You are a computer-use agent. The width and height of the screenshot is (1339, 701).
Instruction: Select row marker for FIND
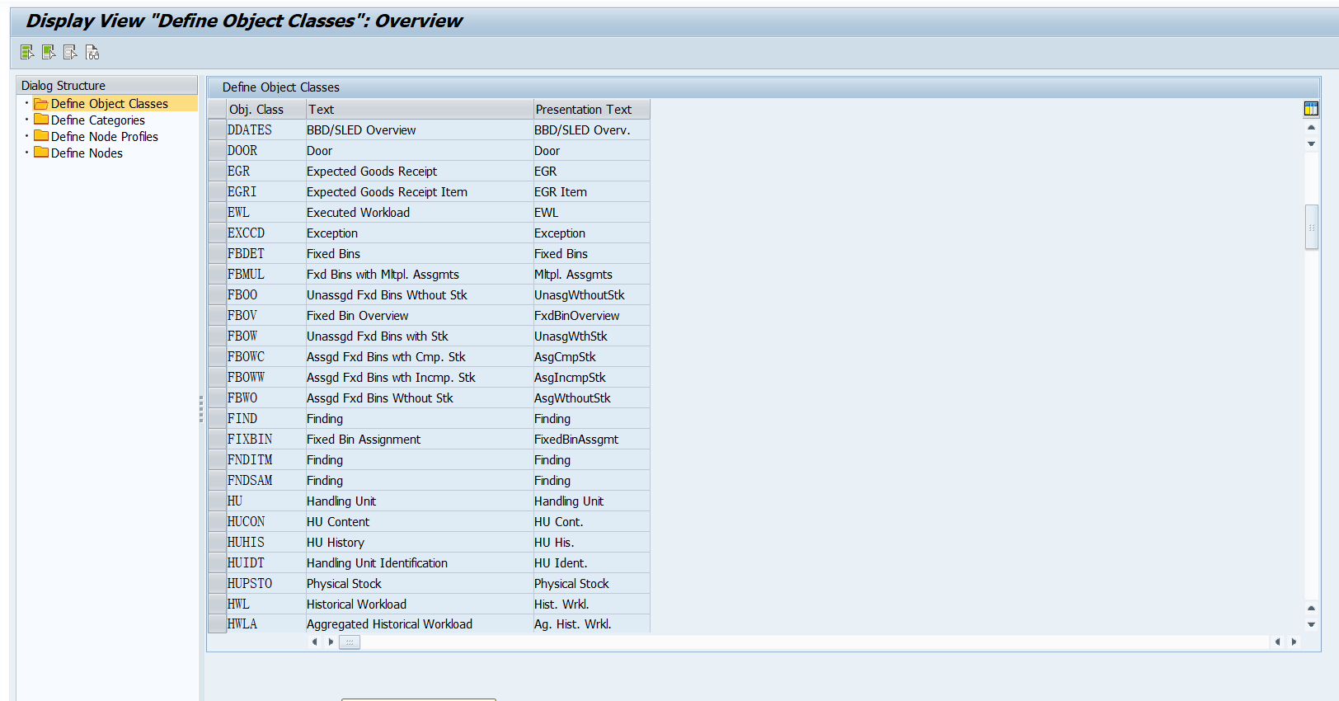pos(217,418)
